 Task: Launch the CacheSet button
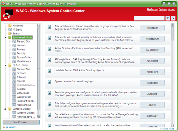[152, 116]
